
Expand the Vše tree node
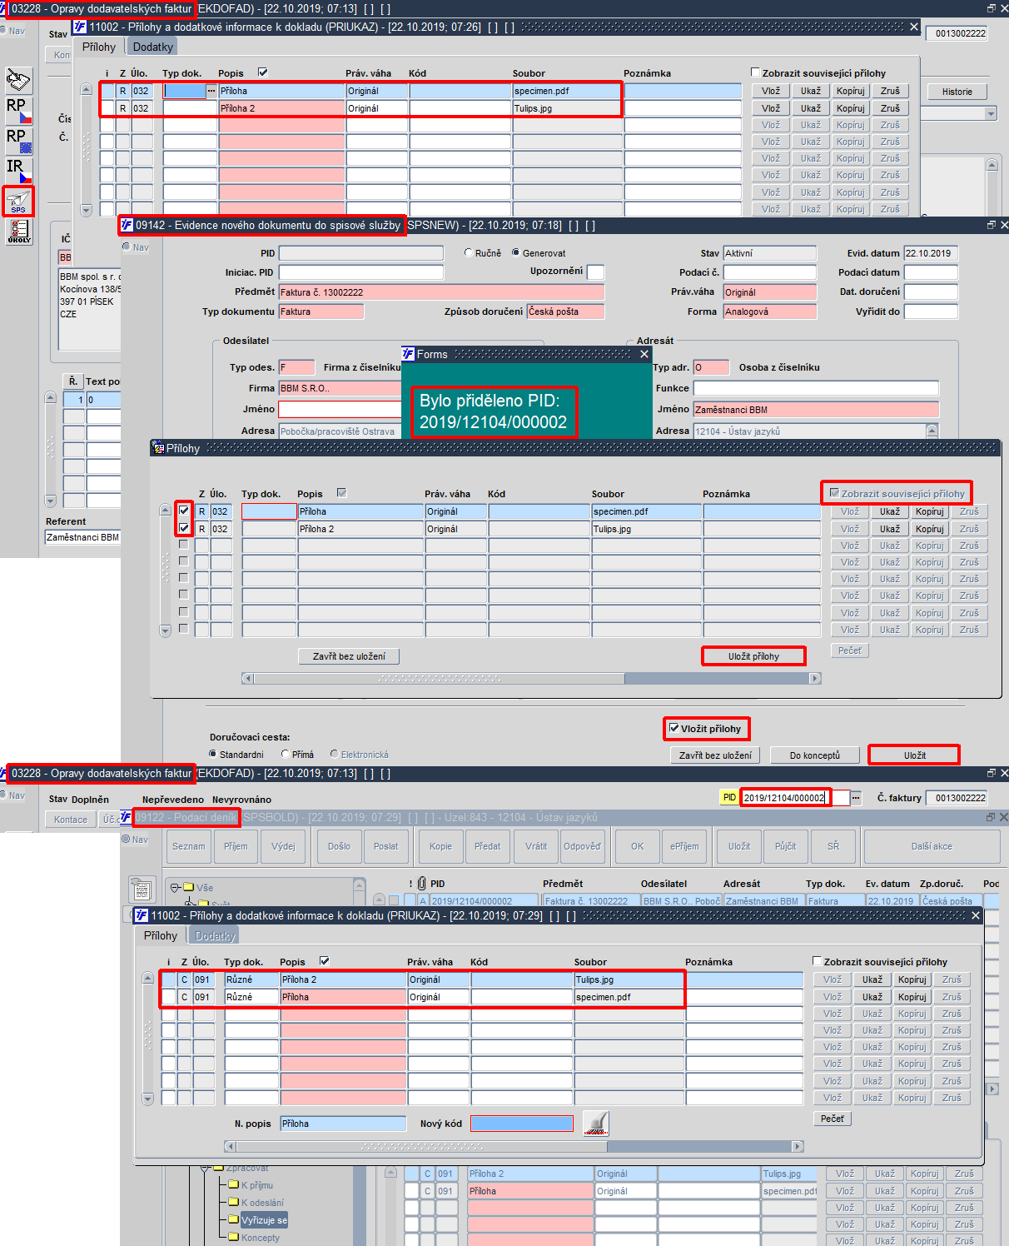point(175,887)
